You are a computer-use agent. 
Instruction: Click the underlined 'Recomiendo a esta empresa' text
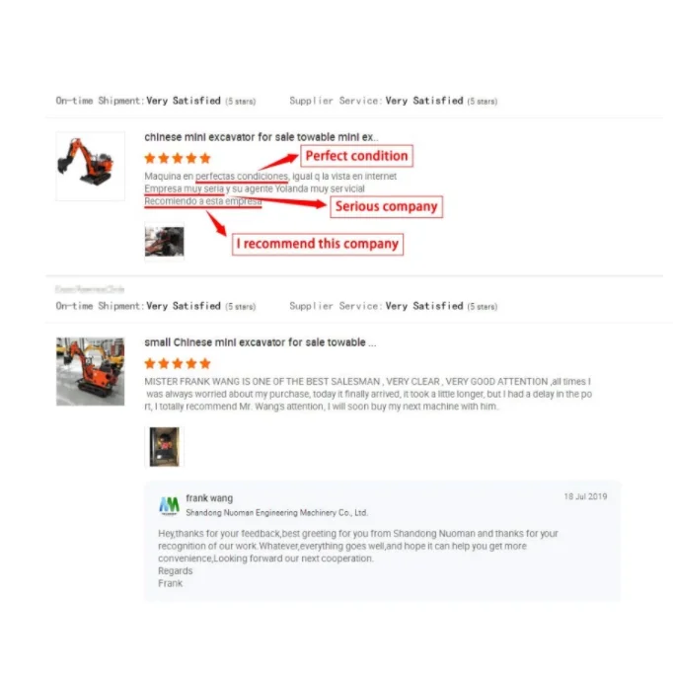203,201
